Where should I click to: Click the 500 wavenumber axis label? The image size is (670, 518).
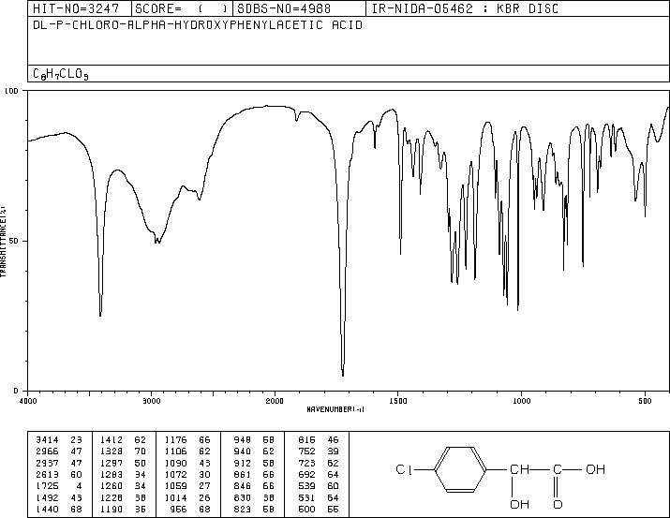645,401
